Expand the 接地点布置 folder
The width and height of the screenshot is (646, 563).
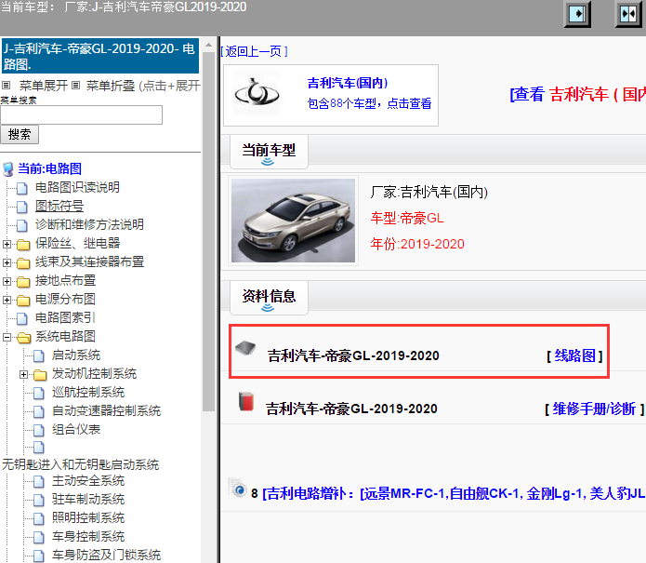[x=7, y=281]
